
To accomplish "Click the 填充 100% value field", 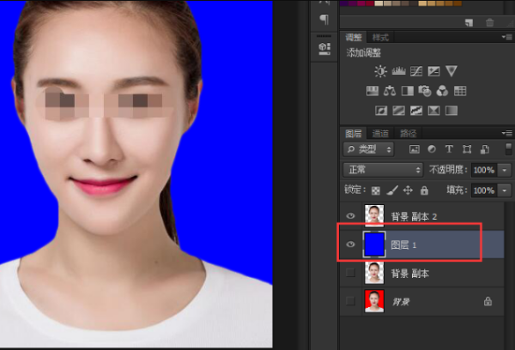I will (484, 190).
